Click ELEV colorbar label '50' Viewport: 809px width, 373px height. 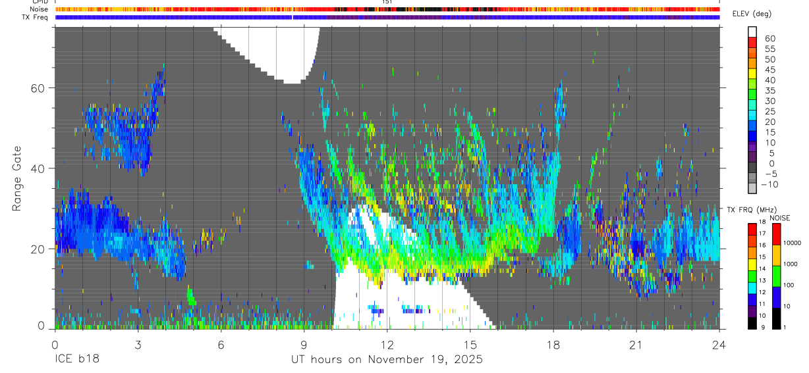click(x=771, y=59)
